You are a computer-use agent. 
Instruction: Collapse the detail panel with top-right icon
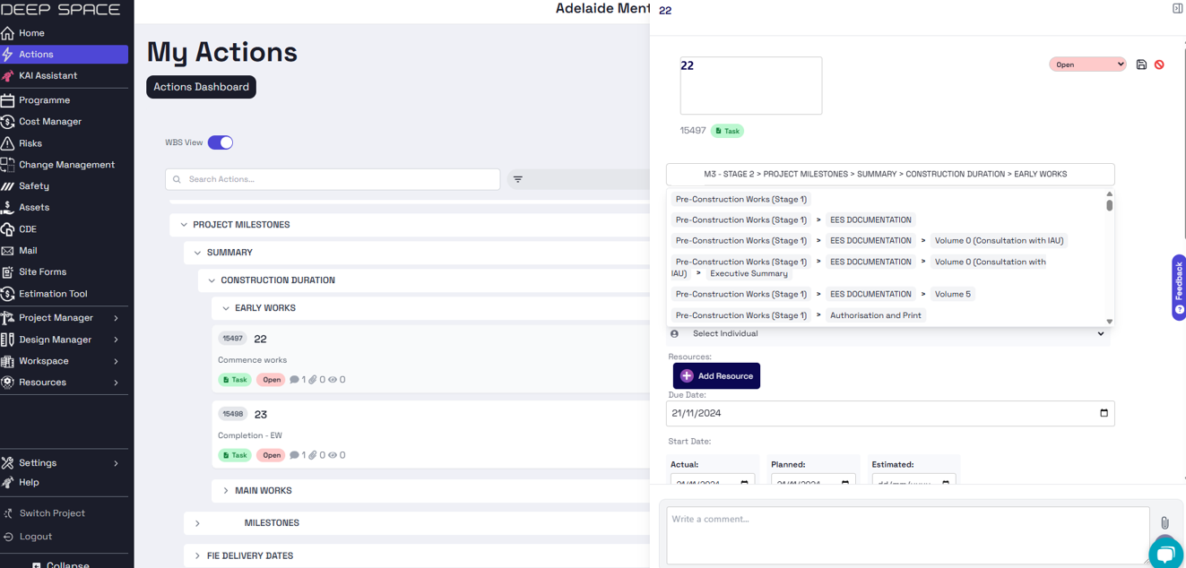(x=1177, y=8)
